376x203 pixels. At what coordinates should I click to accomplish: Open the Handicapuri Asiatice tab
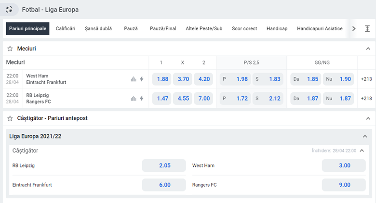pyautogui.click(x=320, y=28)
